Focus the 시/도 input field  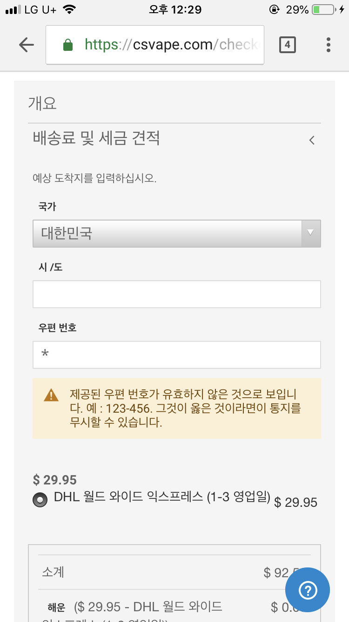click(x=177, y=294)
